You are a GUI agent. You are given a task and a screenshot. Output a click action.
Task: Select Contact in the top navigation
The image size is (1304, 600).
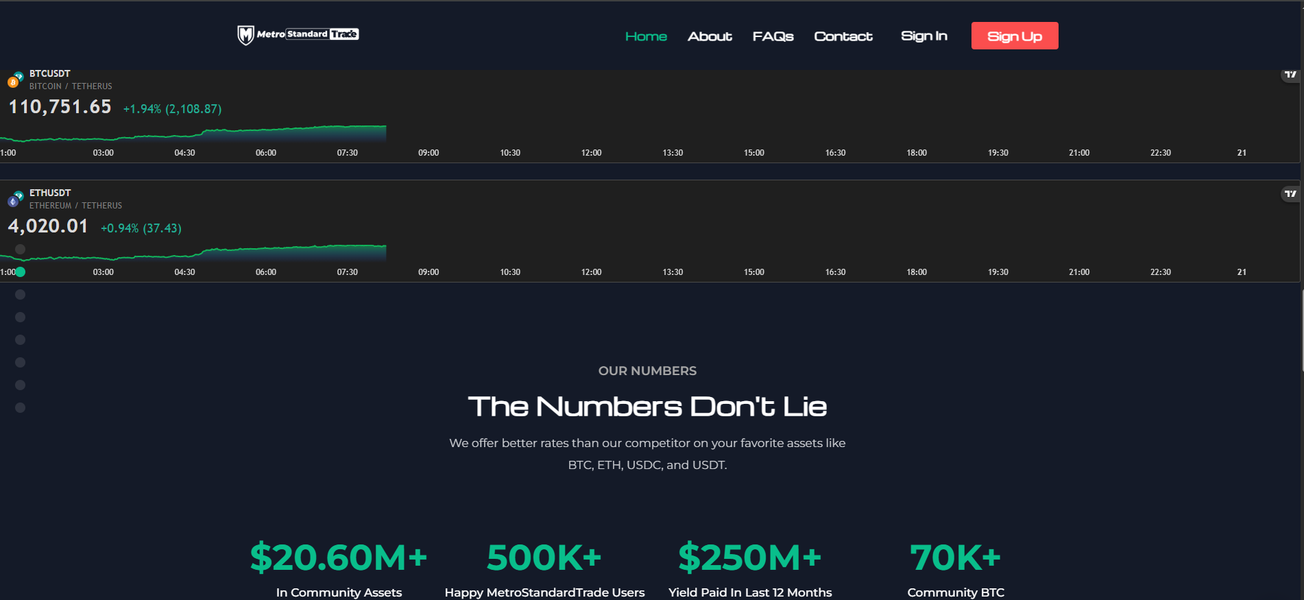click(x=843, y=36)
